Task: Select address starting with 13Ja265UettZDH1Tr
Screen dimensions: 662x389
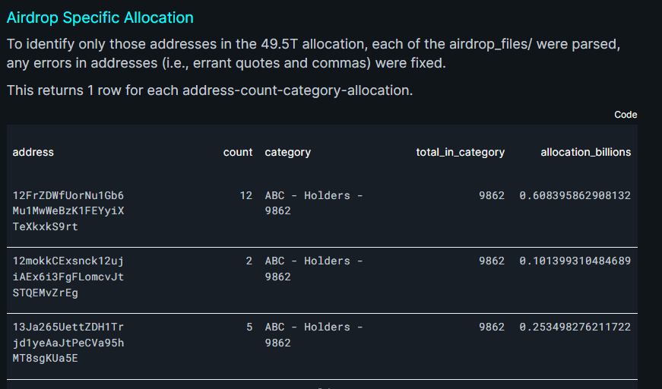Action: [x=68, y=343]
